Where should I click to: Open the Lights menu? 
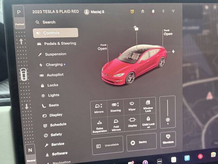(50, 95)
